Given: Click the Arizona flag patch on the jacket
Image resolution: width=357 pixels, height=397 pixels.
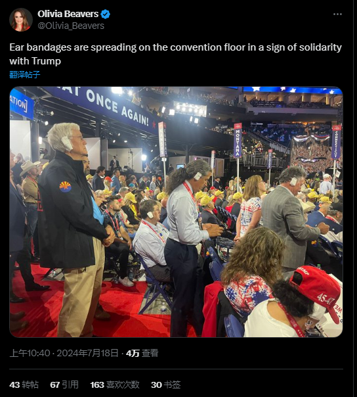Looking at the screenshot, I should pos(65,187).
